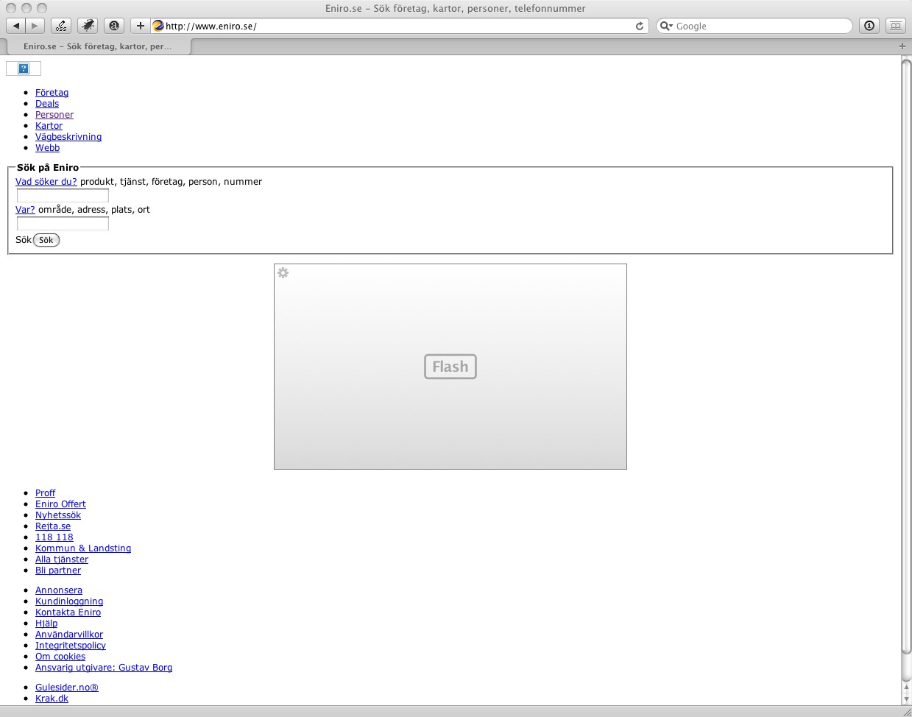This screenshot has height=717, width=912.
Task: Click the 'Var?' link
Action: coord(25,210)
